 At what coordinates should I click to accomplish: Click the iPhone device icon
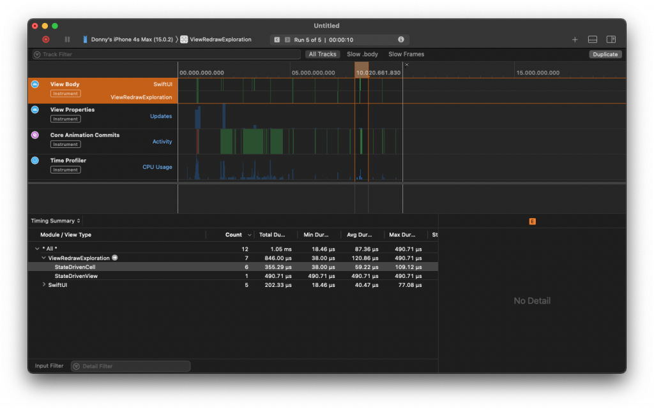[x=85, y=40]
